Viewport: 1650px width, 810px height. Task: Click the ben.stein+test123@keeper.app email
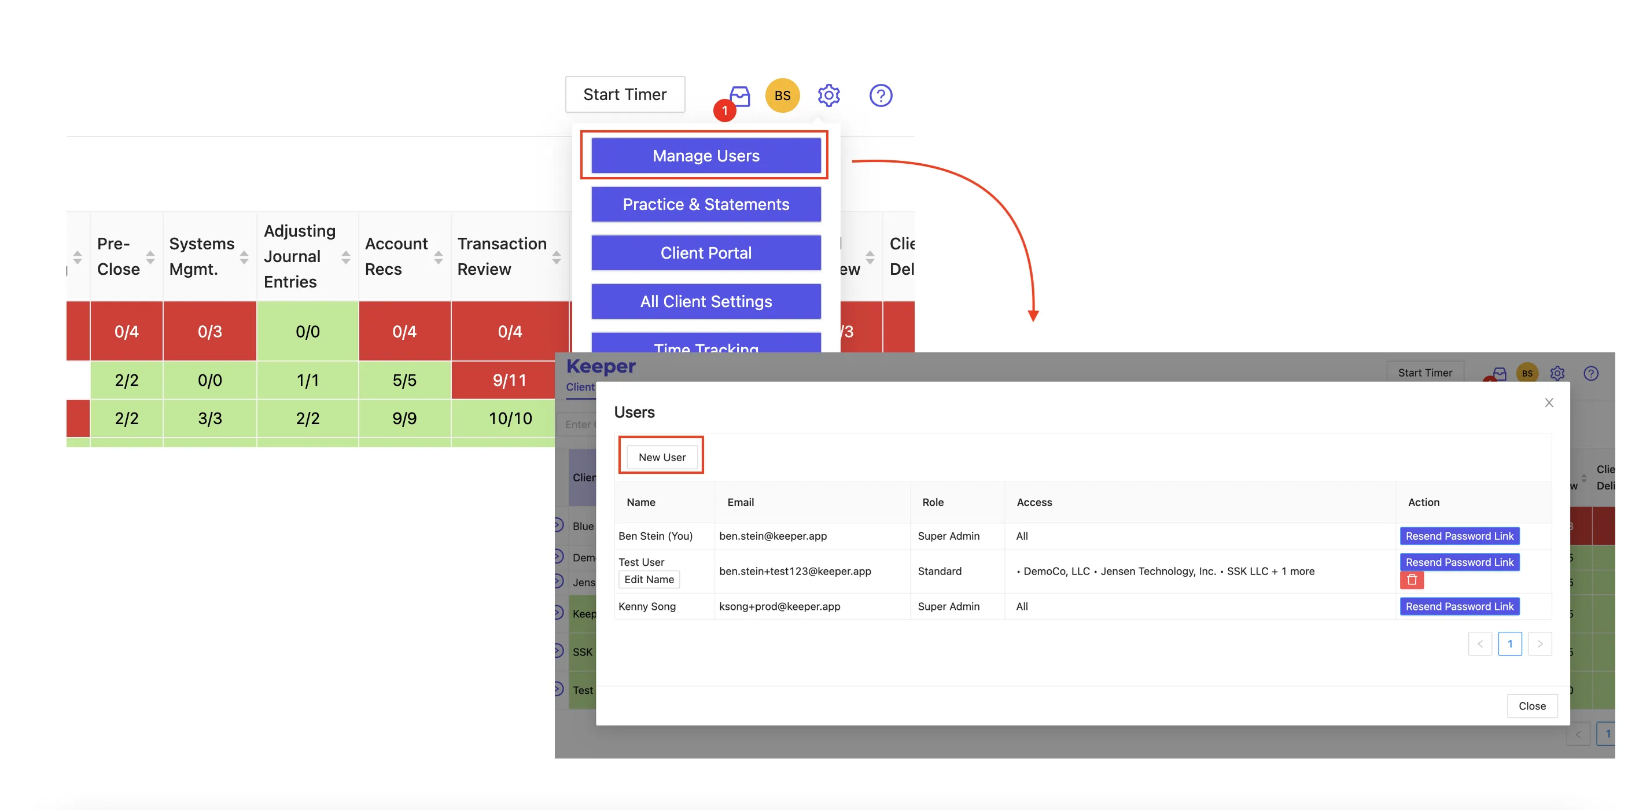(794, 571)
